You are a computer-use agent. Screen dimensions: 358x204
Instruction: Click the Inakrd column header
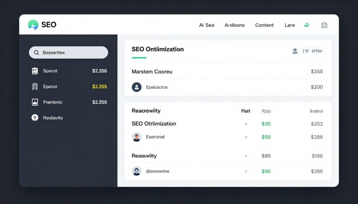tap(316, 111)
